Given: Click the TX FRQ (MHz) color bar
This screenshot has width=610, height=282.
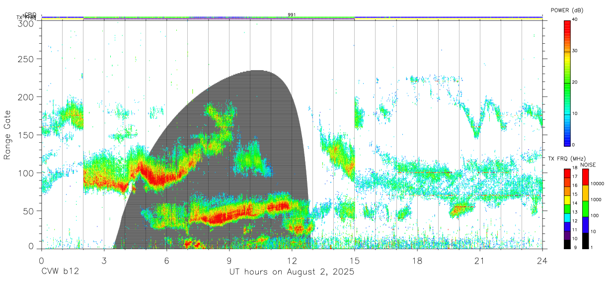Looking at the screenshot, I should 567,208.
